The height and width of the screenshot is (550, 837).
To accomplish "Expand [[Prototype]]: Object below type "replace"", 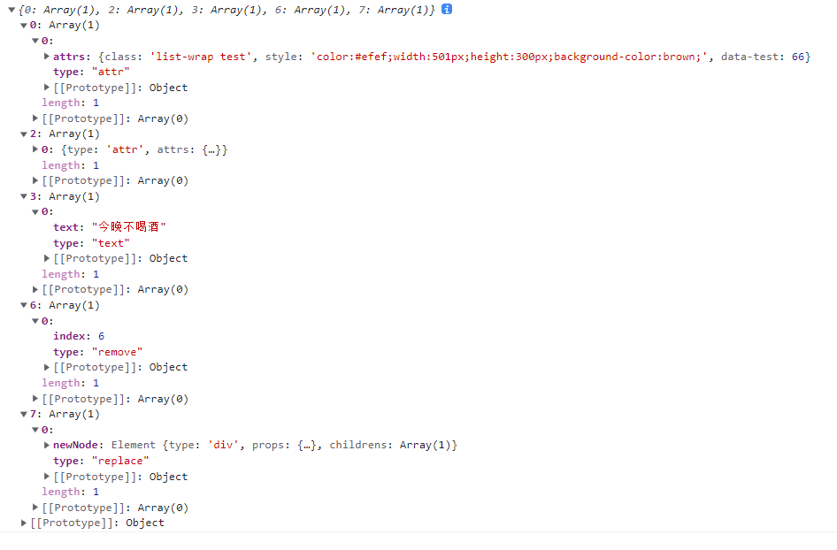I will pos(47,477).
